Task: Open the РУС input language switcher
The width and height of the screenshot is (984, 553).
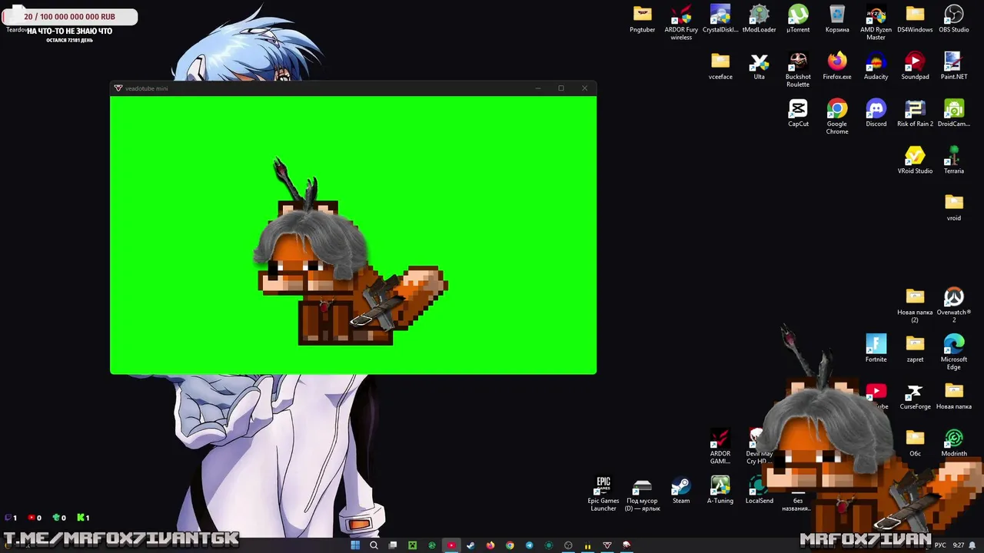Action: [x=940, y=545]
